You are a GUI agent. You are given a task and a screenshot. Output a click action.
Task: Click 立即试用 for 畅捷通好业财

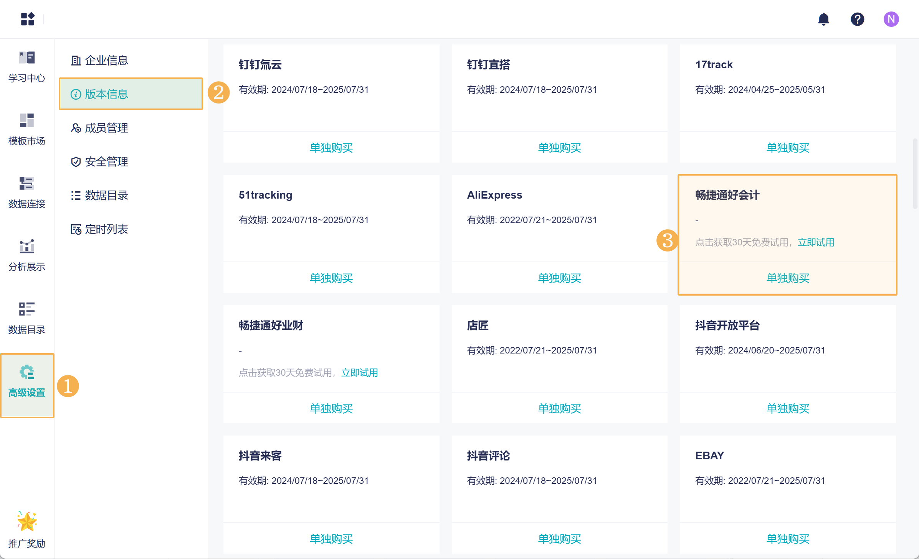pyautogui.click(x=359, y=373)
